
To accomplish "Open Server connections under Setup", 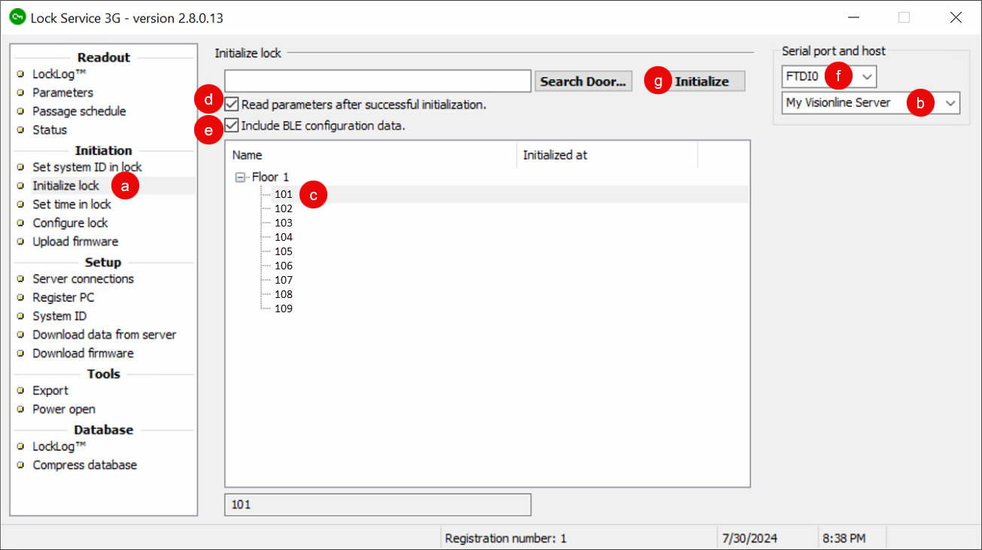I will click(x=83, y=278).
